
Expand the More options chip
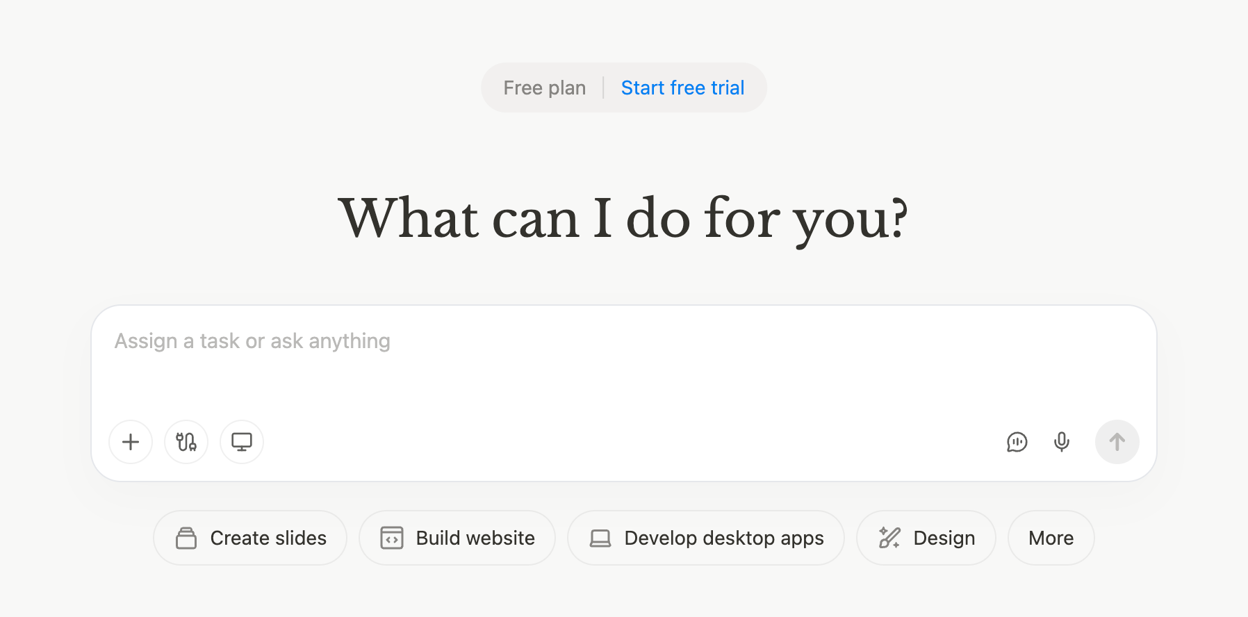click(x=1051, y=538)
